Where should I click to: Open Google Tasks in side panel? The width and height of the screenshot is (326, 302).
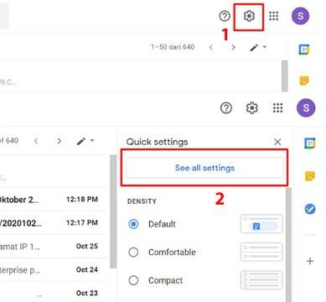pyautogui.click(x=310, y=209)
